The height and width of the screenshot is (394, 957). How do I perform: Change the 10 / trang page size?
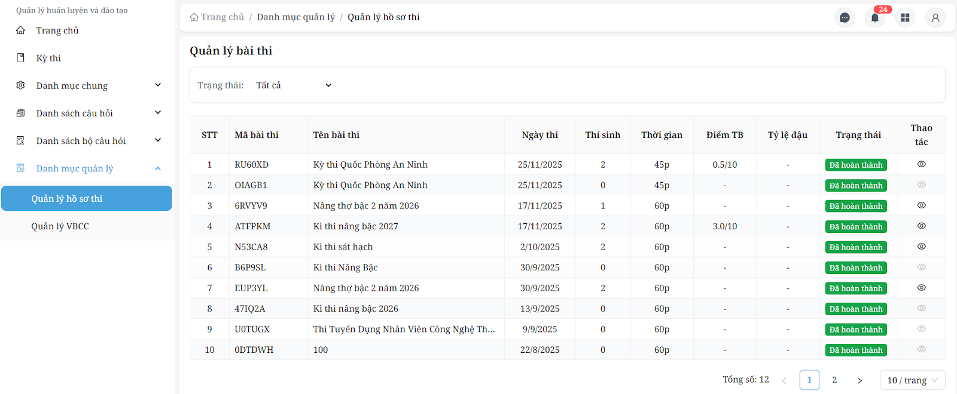(x=912, y=380)
